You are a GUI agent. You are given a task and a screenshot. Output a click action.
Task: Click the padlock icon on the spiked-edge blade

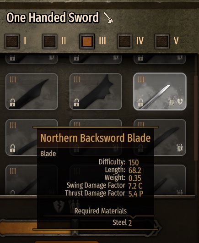[76, 103]
